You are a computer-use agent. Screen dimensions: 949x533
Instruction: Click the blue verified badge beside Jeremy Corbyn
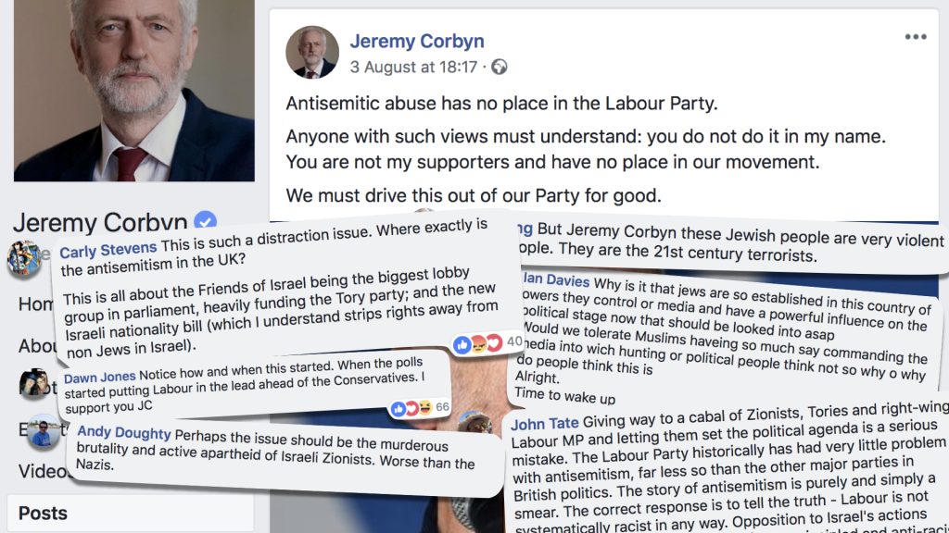tap(205, 220)
